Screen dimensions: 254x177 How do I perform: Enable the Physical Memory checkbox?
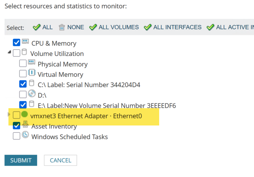tap(23, 64)
